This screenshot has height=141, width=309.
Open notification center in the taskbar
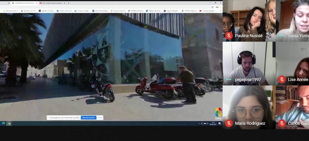click(x=219, y=123)
